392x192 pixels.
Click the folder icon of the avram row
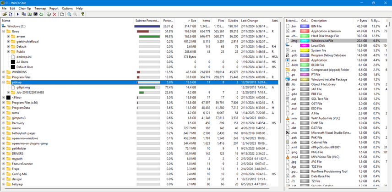[13, 36]
